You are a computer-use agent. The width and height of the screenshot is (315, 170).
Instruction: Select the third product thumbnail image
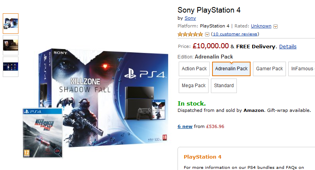[x=11, y=64]
